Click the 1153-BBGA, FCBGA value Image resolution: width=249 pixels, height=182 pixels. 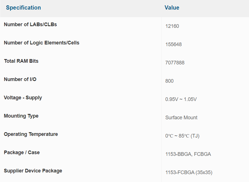(x=188, y=154)
